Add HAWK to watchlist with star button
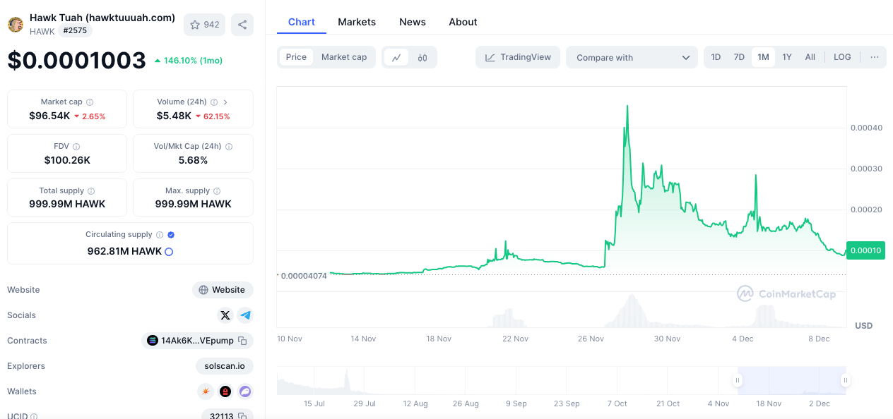The height and width of the screenshot is (419, 893). pos(204,25)
